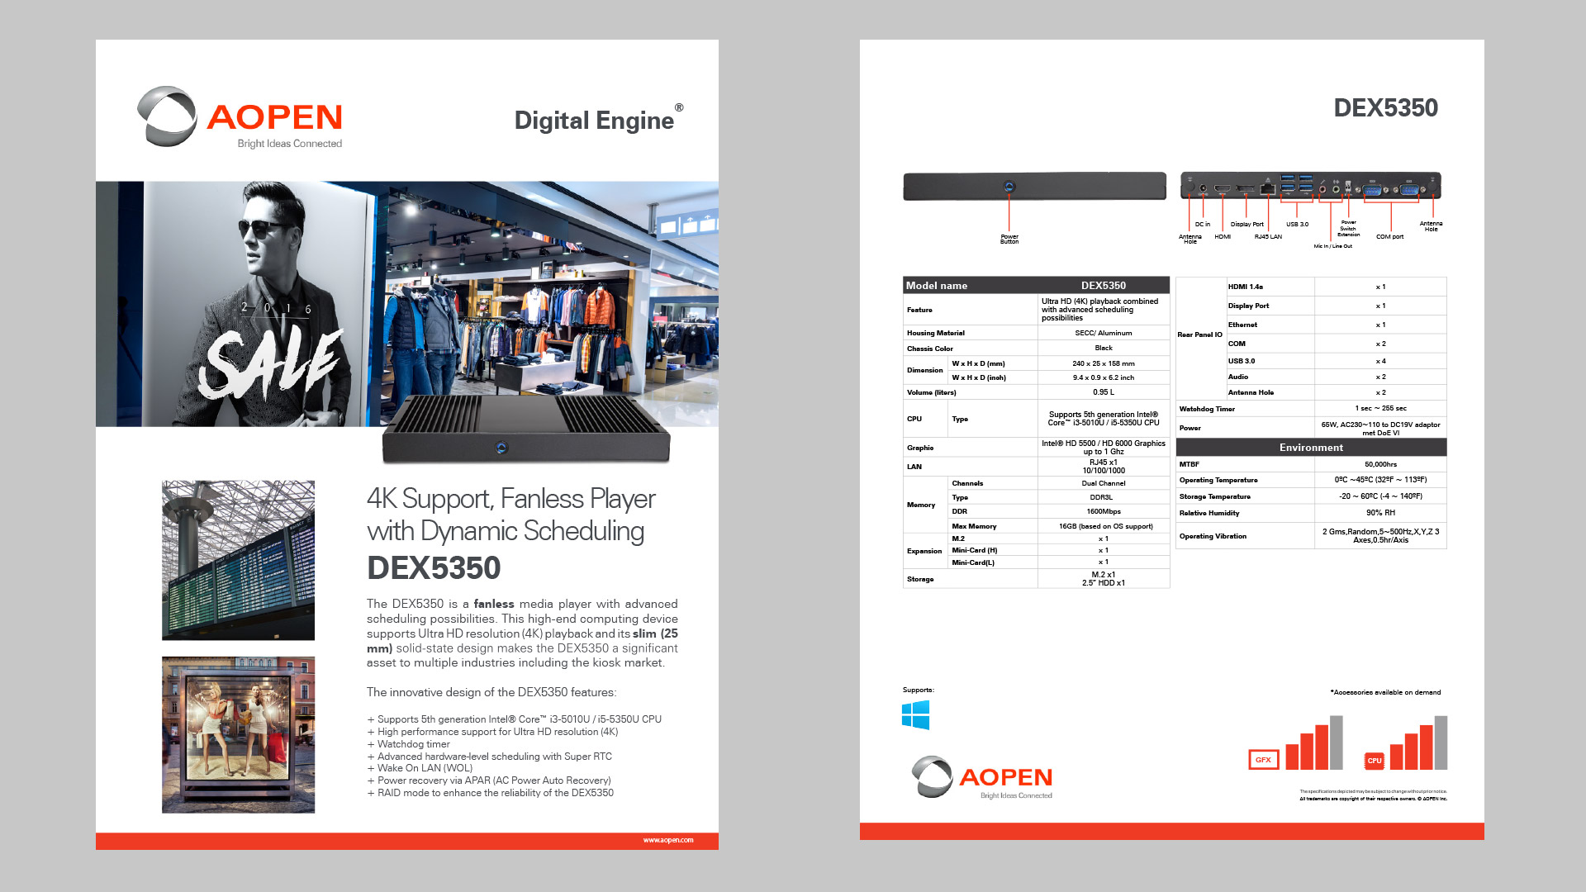Viewport: 1586px width, 892px height.
Task: Click the bold DEX5350 product title on left page
Action: [x=434, y=568]
